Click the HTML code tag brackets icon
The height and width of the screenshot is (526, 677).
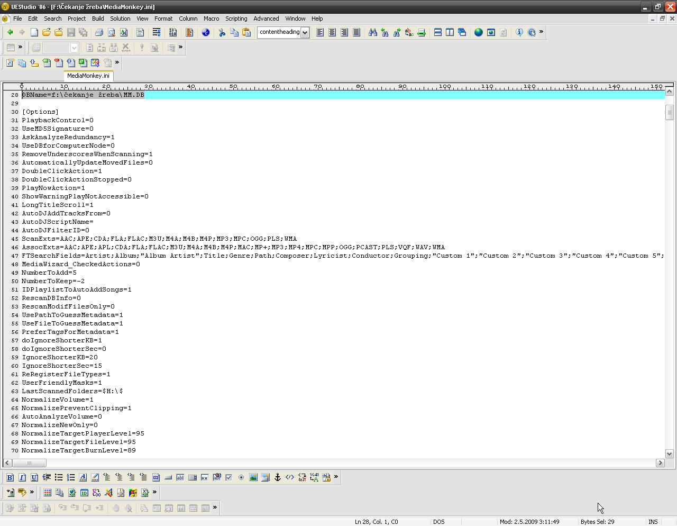(290, 477)
